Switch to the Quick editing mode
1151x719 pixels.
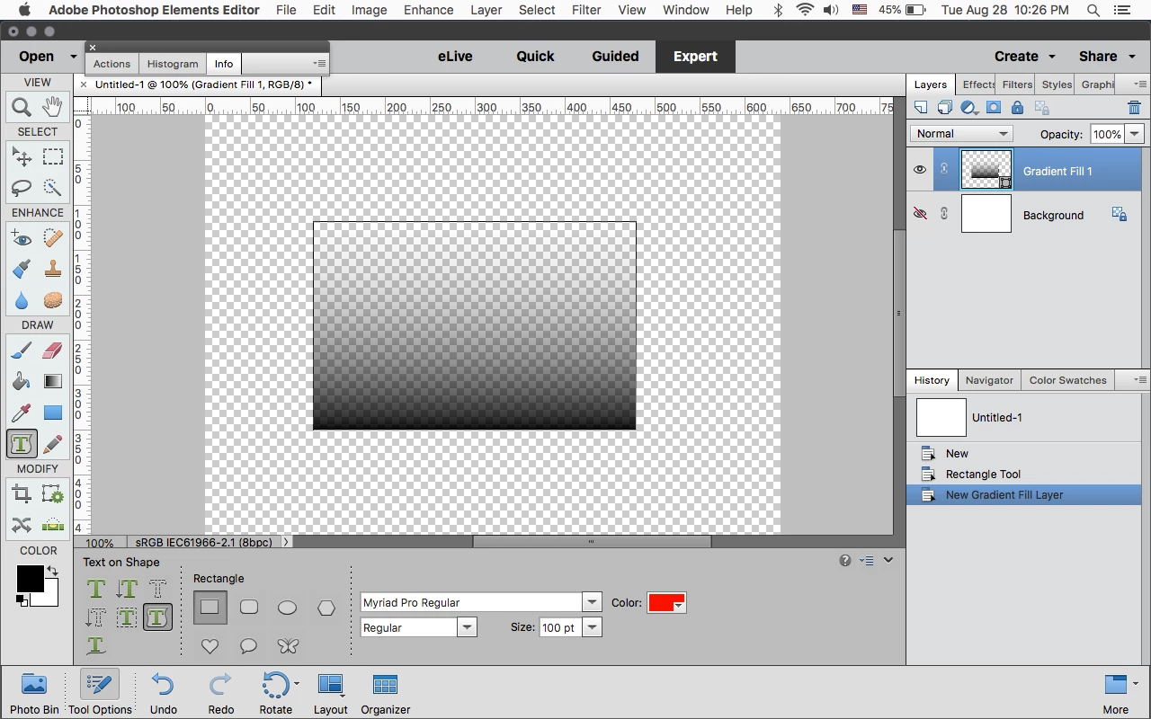(x=535, y=56)
